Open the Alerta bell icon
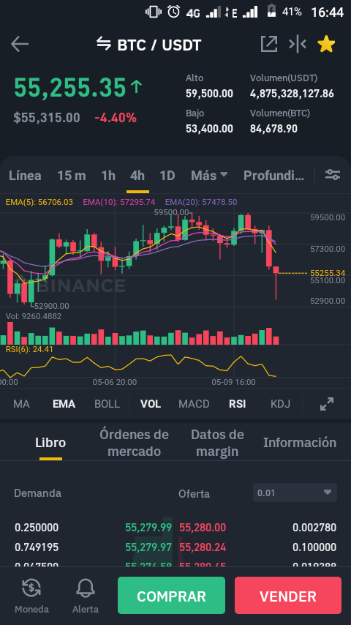The width and height of the screenshot is (351, 625). pos(86,588)
